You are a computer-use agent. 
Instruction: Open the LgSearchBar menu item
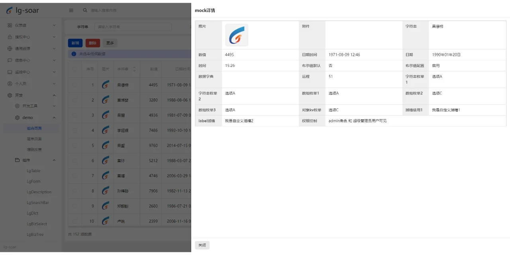point(31,203)
